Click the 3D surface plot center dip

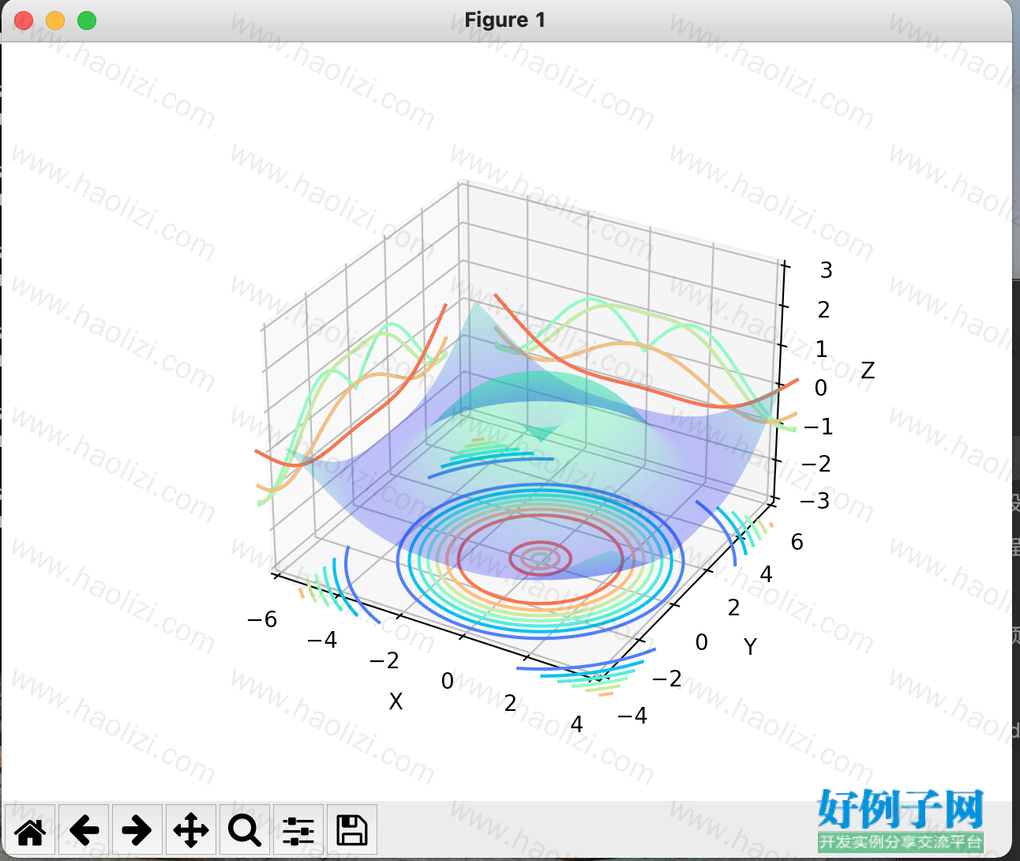tap(540, 433)
